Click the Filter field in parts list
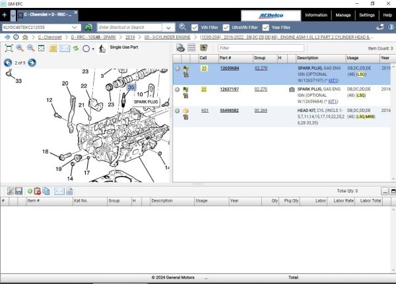The height and width of the screenshot is (284, 396). point(261,48)
